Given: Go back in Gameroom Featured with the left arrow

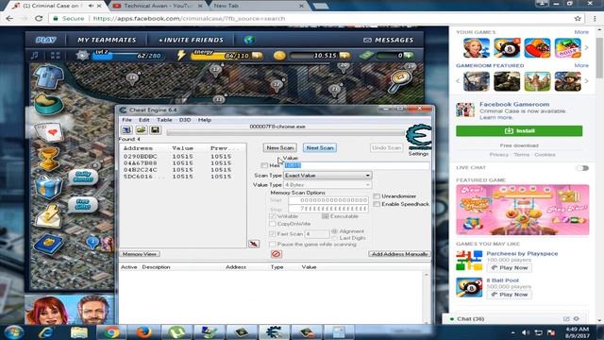Looking at the screenshot, I should coord(459,81).
